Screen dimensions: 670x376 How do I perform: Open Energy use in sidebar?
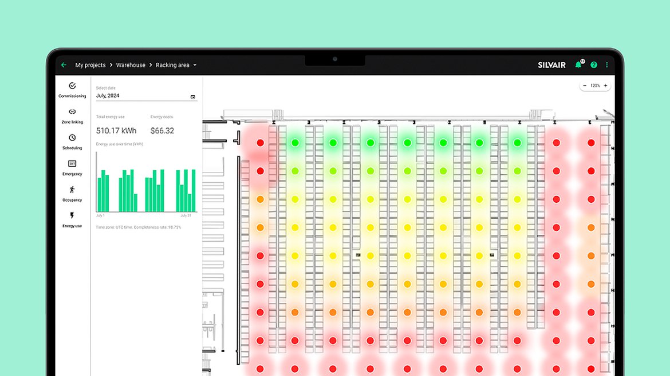72,220
